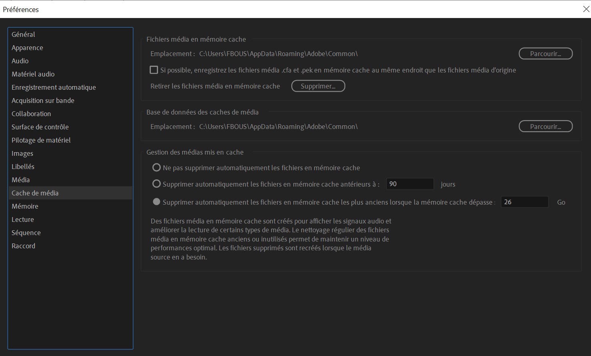Open the Apparence preferences category
Viewport: 591px width, 356px height.
click(x=27, y=48)
